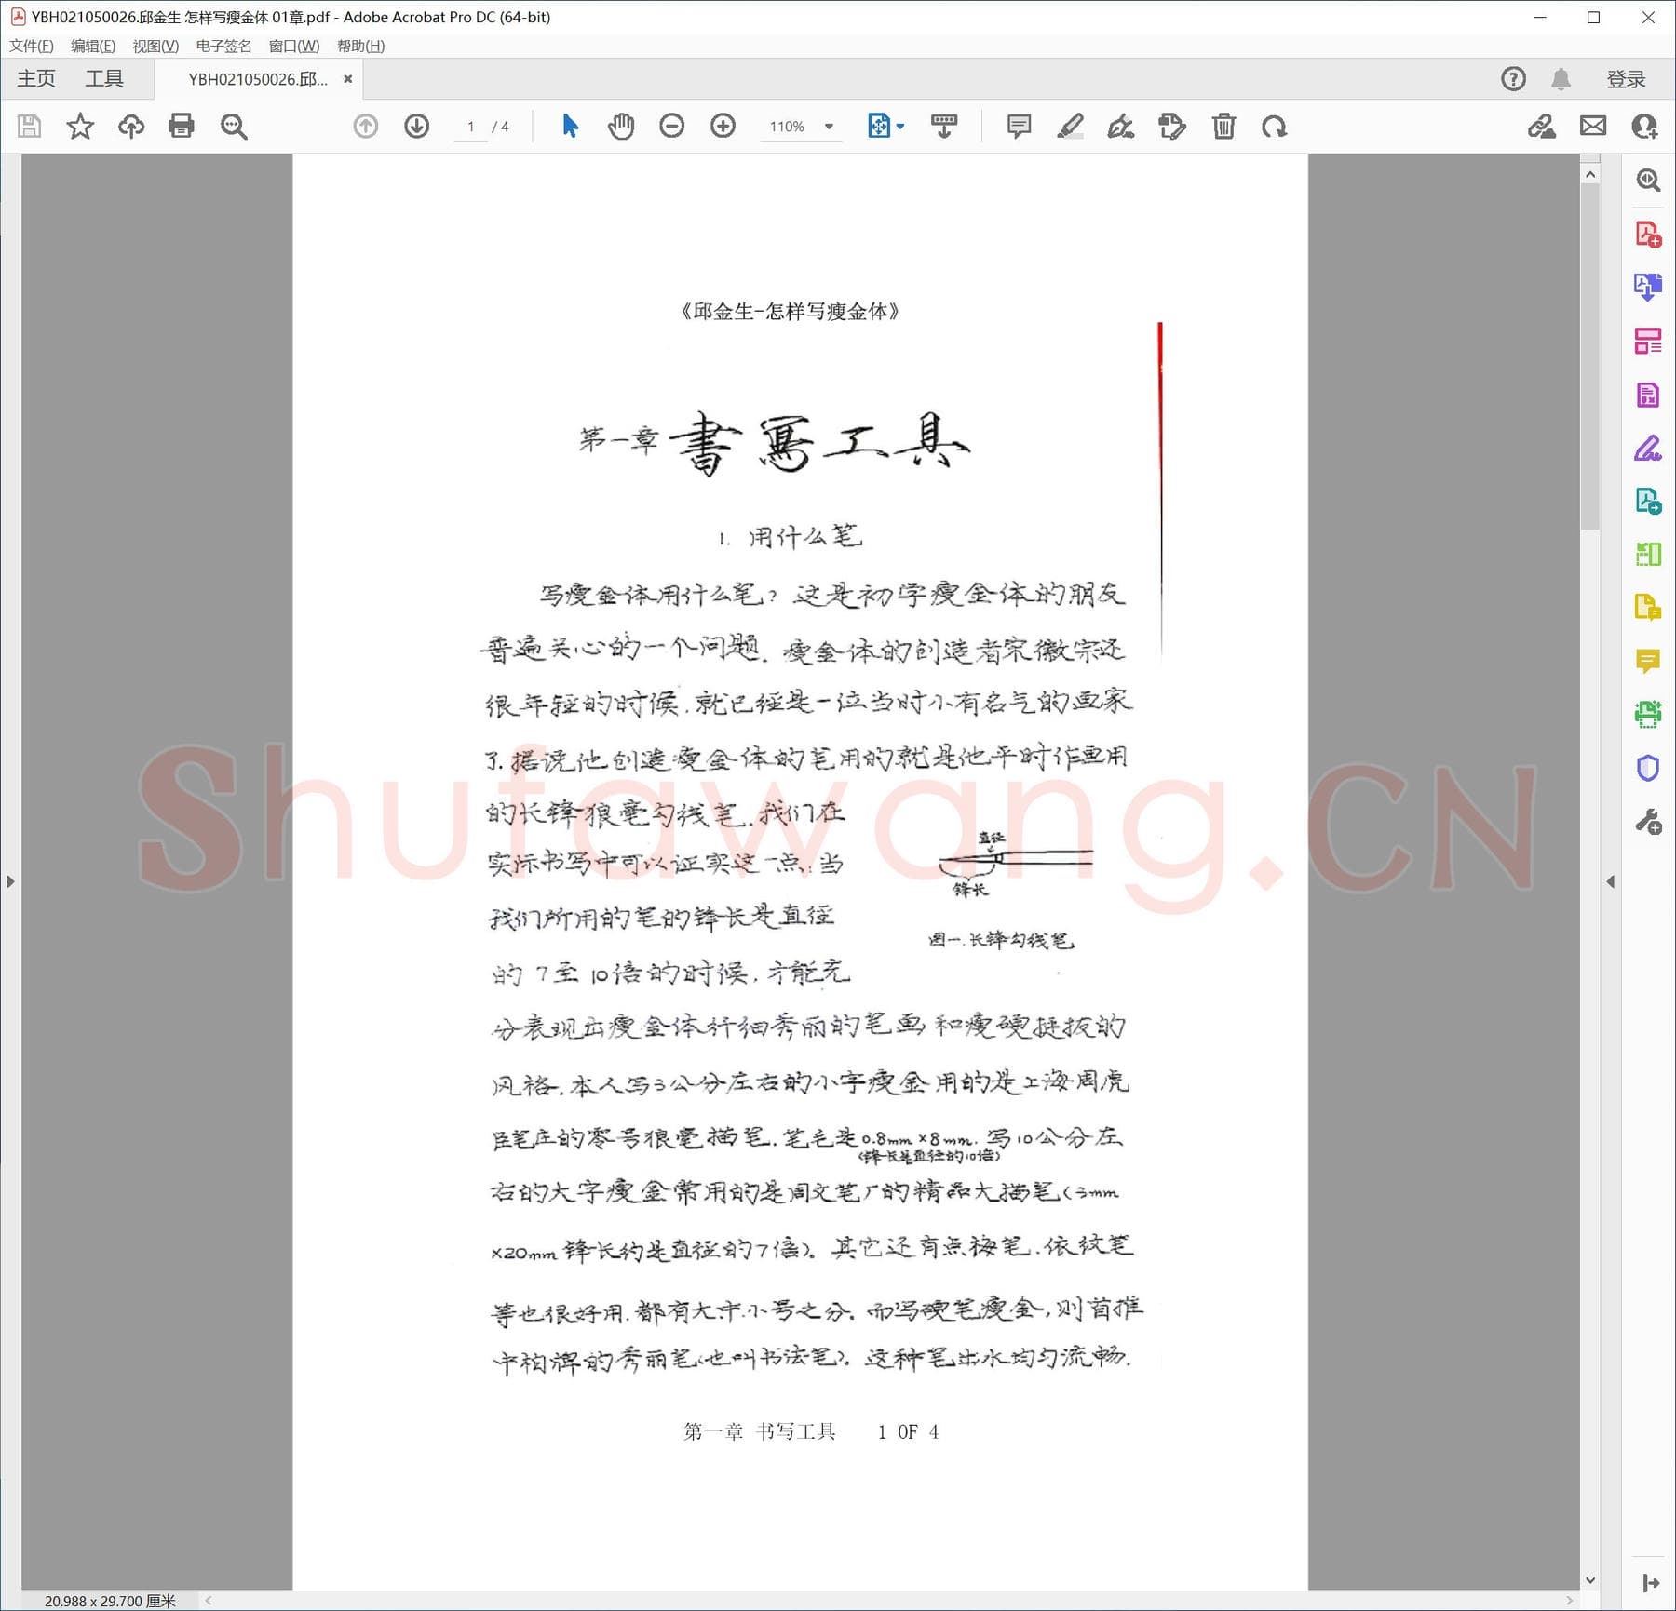1676x1611 pixels.
Task: Open the yellow Comment sidebar tool
Action: [1648, 662]
